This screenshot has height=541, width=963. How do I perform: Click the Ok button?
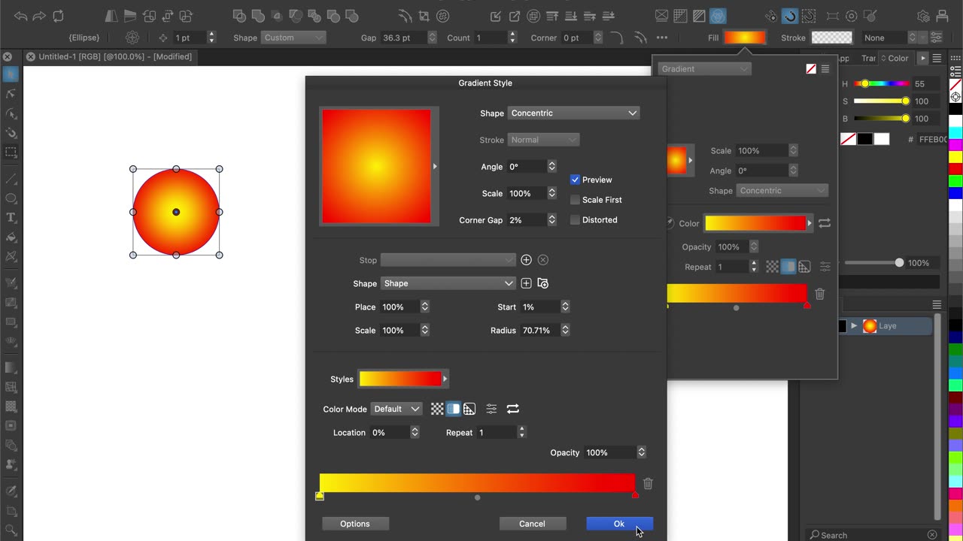point(619,524)
